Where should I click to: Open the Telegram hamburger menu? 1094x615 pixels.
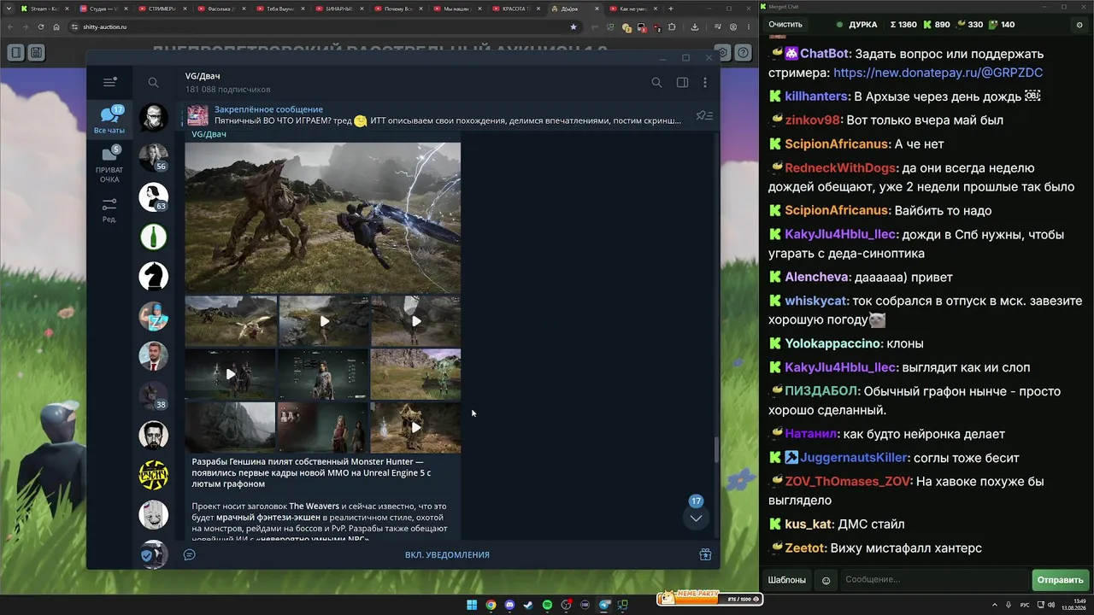(109, 82)
